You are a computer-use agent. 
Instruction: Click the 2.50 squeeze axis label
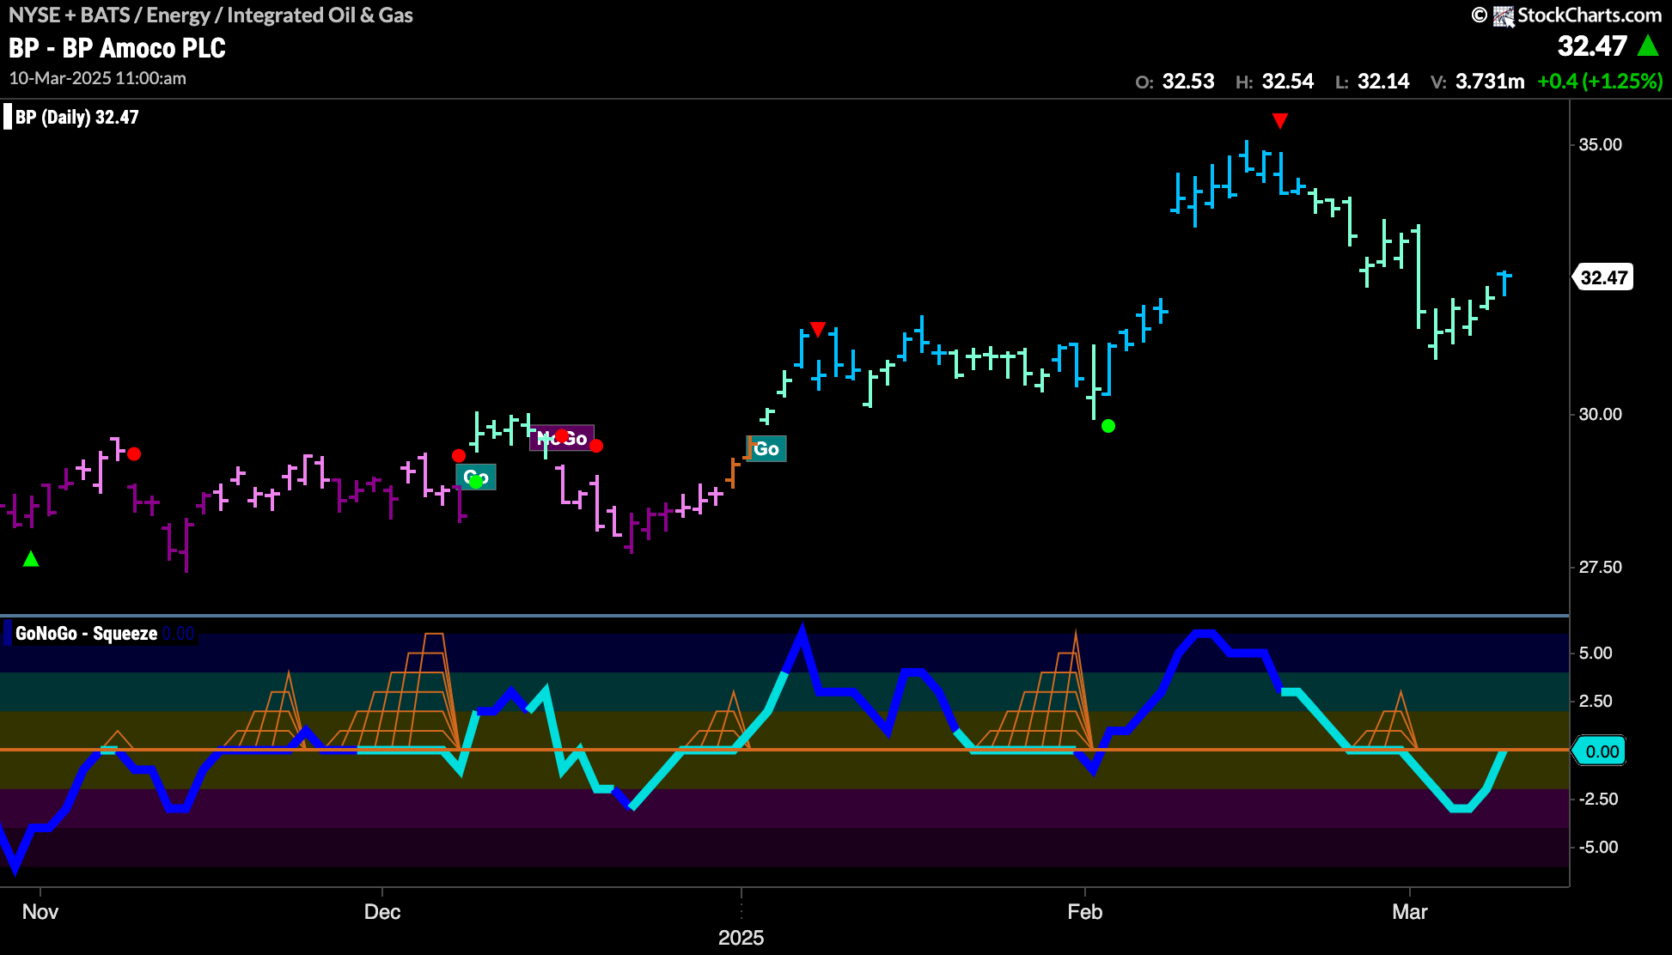(x=1596, y=701)
